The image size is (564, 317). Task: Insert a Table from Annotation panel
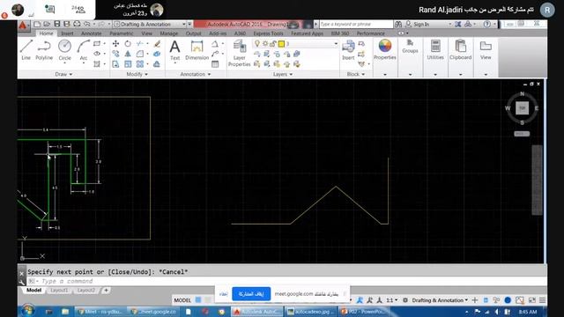215,64
